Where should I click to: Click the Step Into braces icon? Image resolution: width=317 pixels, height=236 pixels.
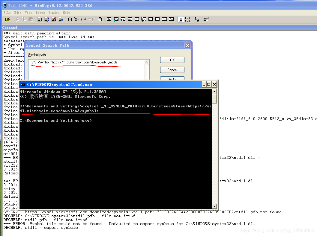pos(70,19)
